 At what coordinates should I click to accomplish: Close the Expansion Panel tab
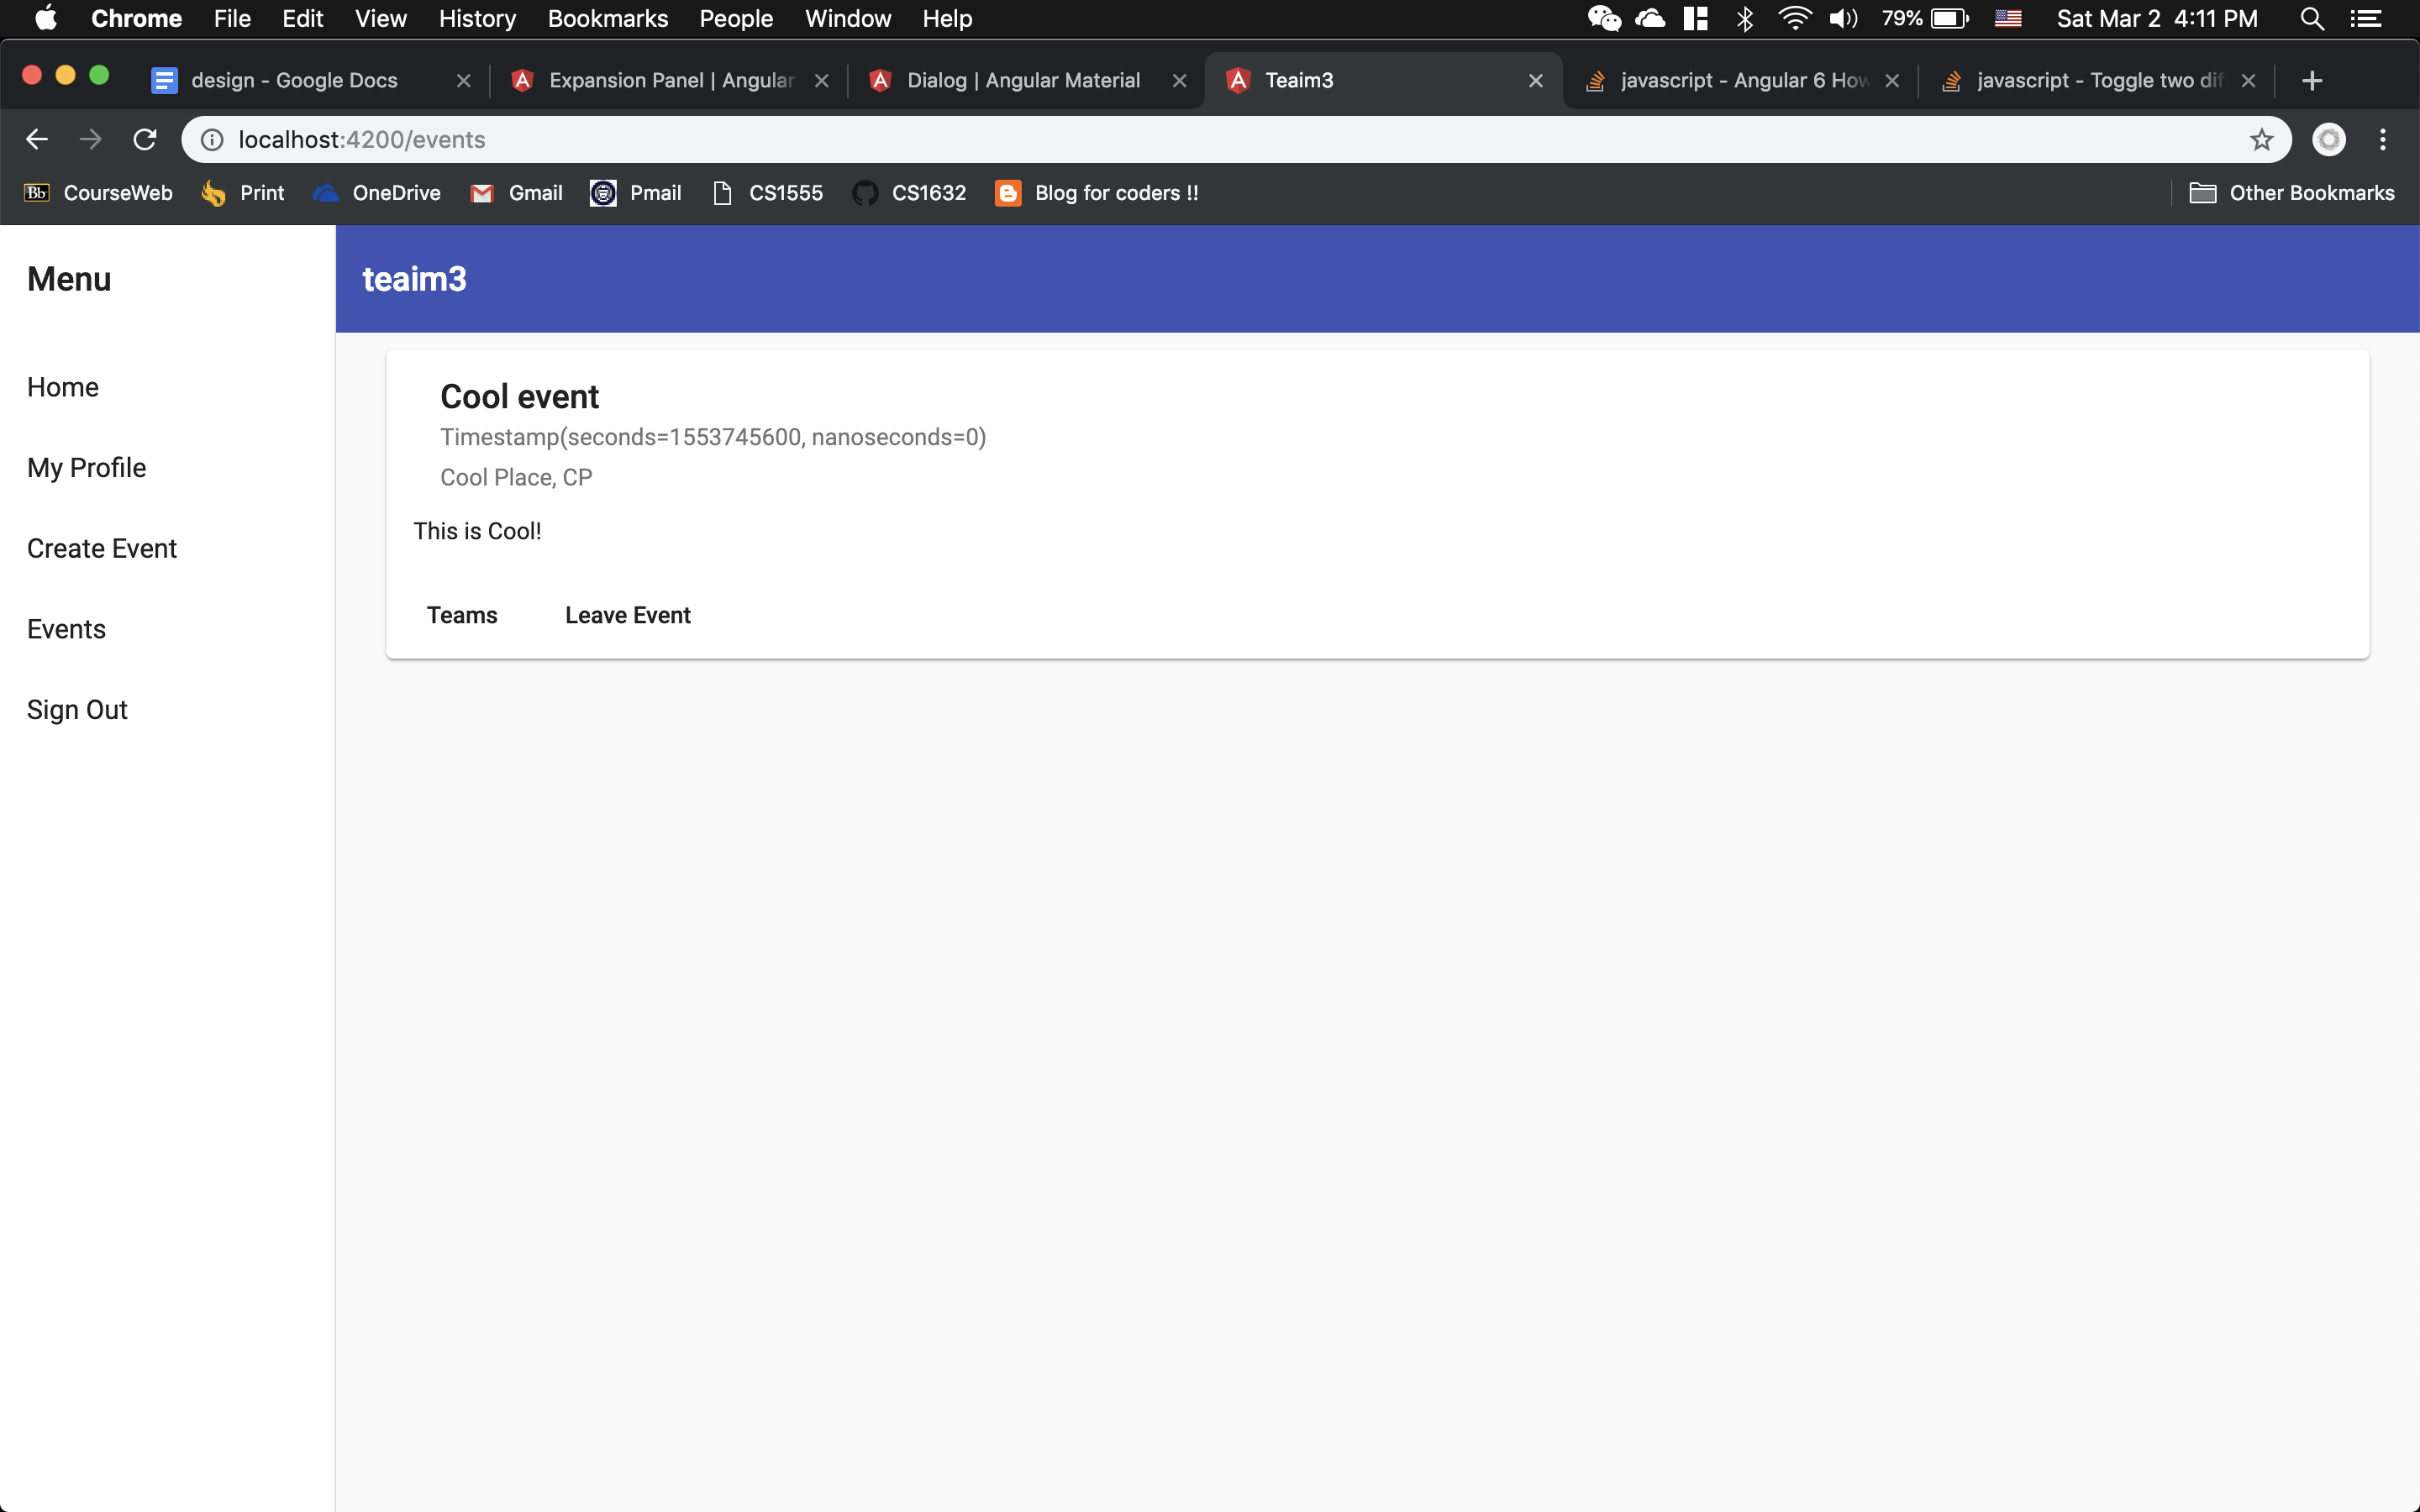(x=822, y=80)
